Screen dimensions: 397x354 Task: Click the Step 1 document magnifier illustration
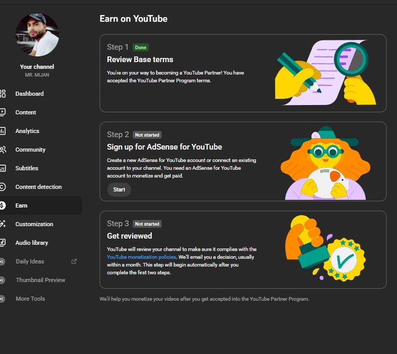[x=325, y=72]
